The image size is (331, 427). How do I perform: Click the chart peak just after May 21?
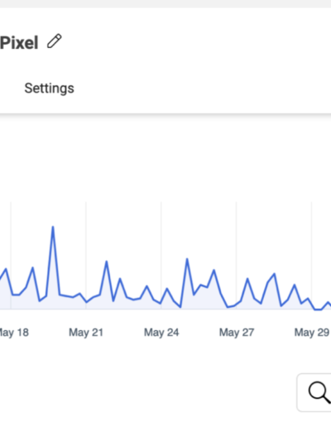(107, 261)
